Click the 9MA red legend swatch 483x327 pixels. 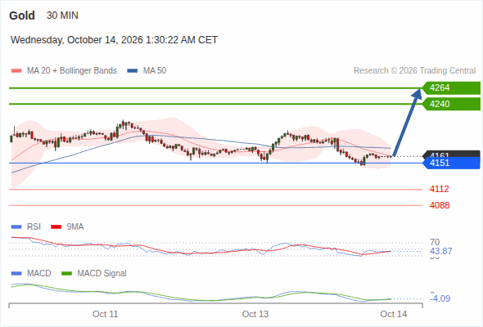(56, 227)
